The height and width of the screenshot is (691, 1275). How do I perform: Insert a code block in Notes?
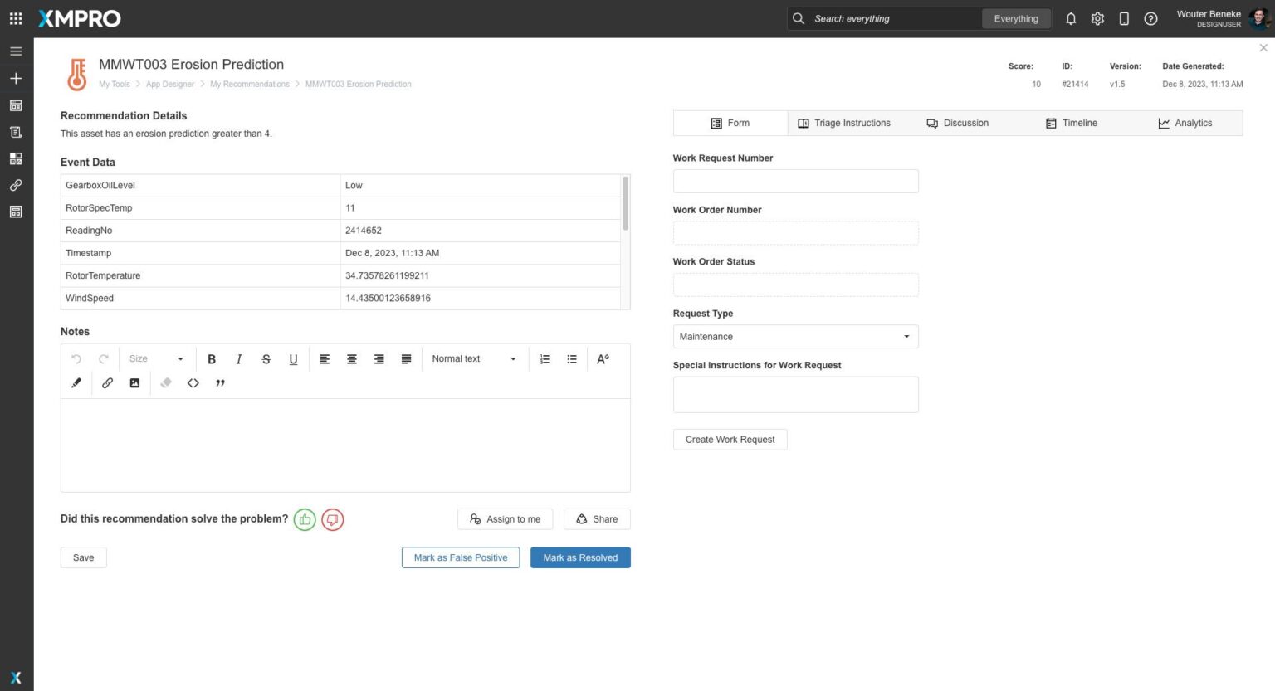(193, 383)
